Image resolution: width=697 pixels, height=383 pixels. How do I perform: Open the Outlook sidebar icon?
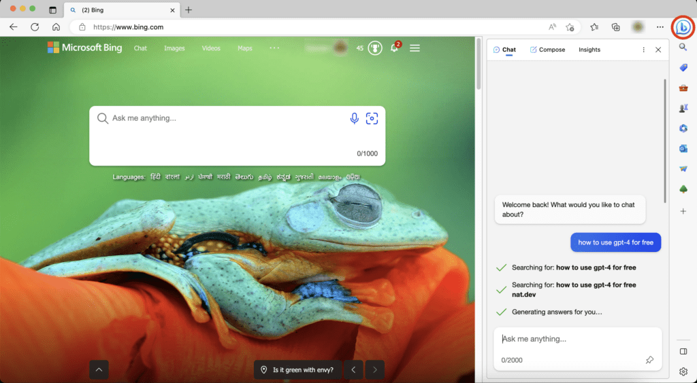(x=683, y=149)
